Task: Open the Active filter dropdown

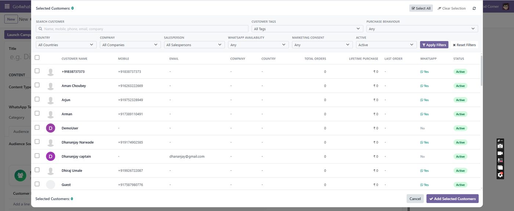Action: pos(386,45)
